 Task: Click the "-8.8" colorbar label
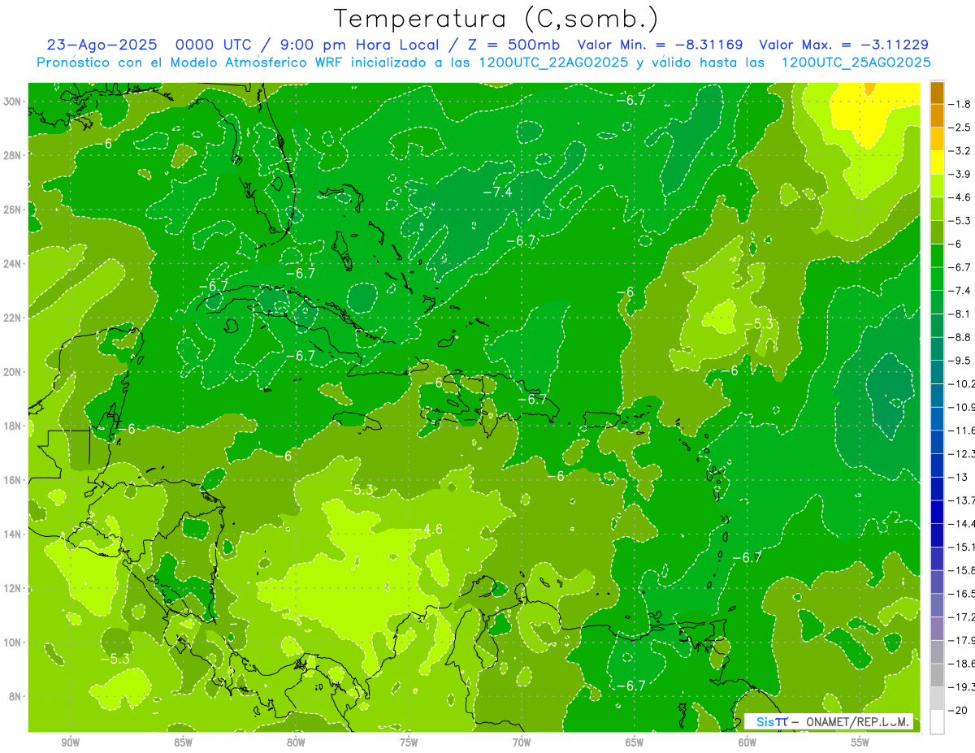pos(960,337)
